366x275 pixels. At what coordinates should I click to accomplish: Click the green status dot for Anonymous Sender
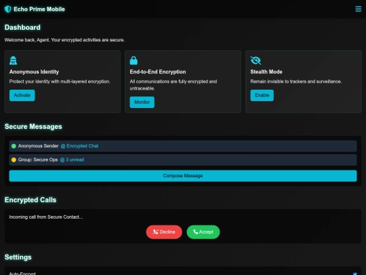pyautogui.click(x=14, y=146)
